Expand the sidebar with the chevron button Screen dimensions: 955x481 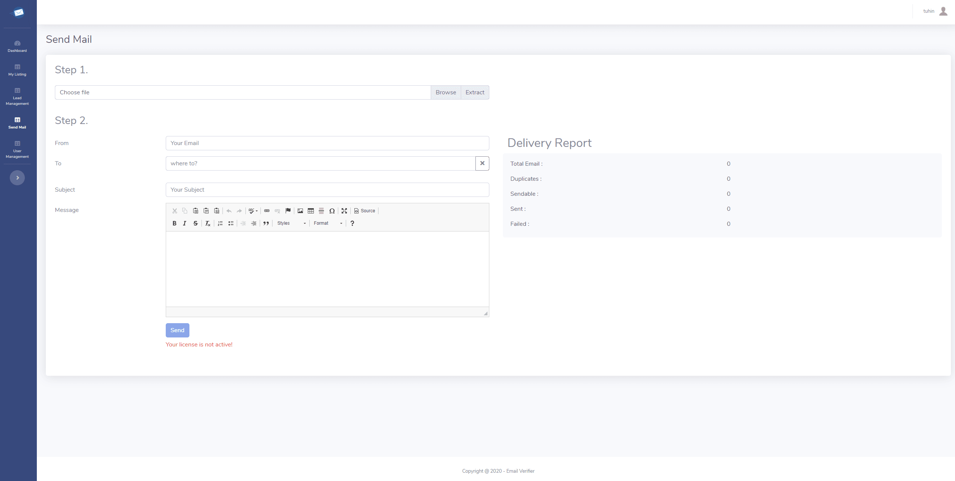pyautogui.click(x=17, y=178)
